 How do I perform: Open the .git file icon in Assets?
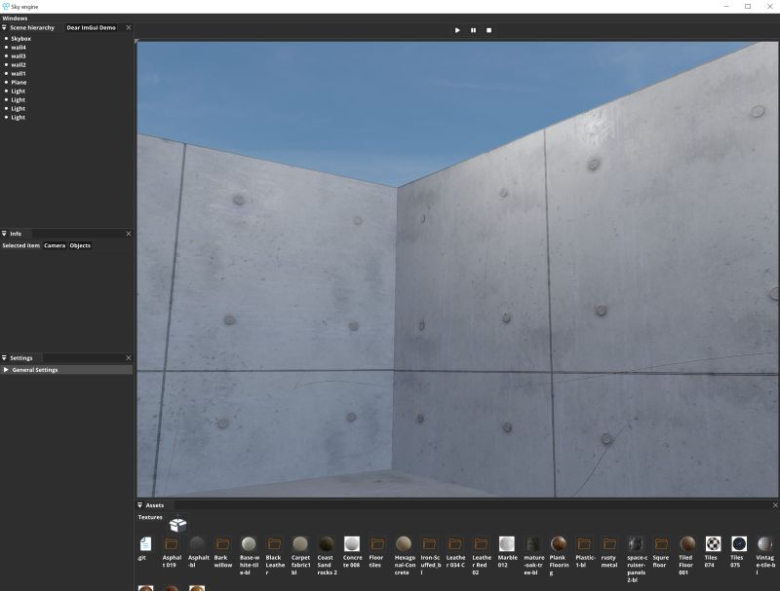click(x=143, y=545)
